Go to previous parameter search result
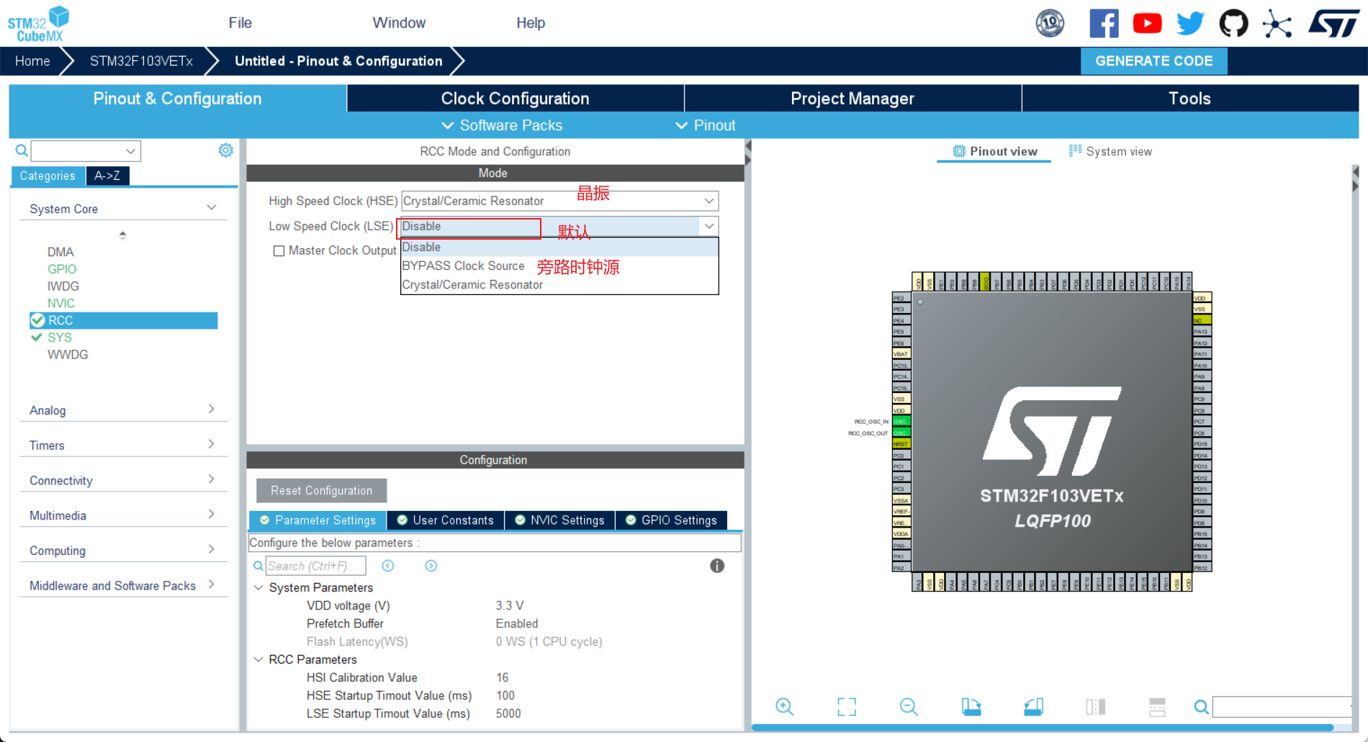This screenshot has width=1368, height=742. [x=388, y=566]
